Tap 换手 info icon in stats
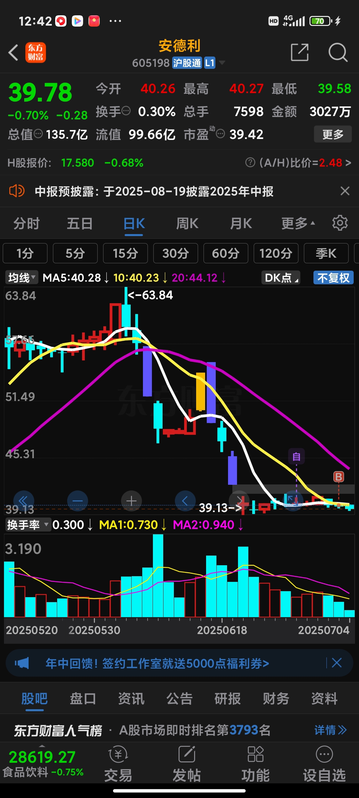359x798 pixels. 126,111
